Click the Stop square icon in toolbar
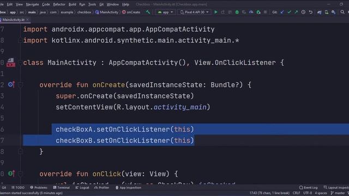 click(x=265, y=12)
